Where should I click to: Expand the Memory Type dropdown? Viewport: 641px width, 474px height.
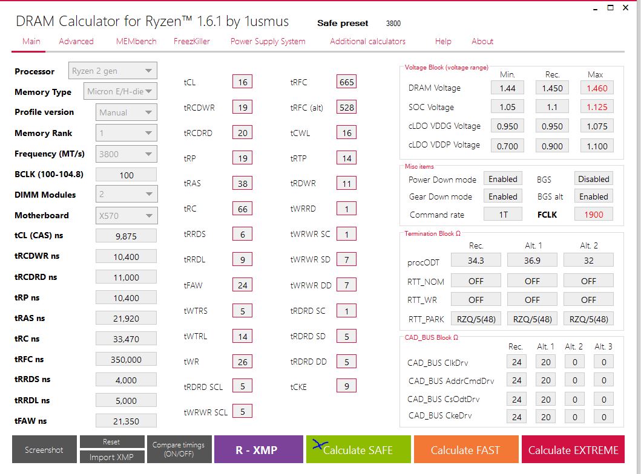point(120,91)
